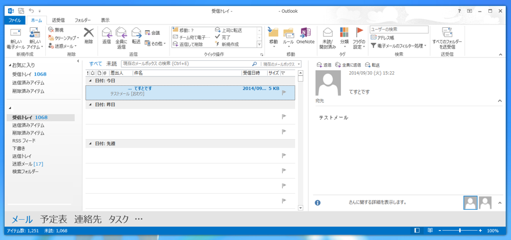511x240 pixels.
Task: Collapse the お気に入り section
Action: tap(10, 65)
